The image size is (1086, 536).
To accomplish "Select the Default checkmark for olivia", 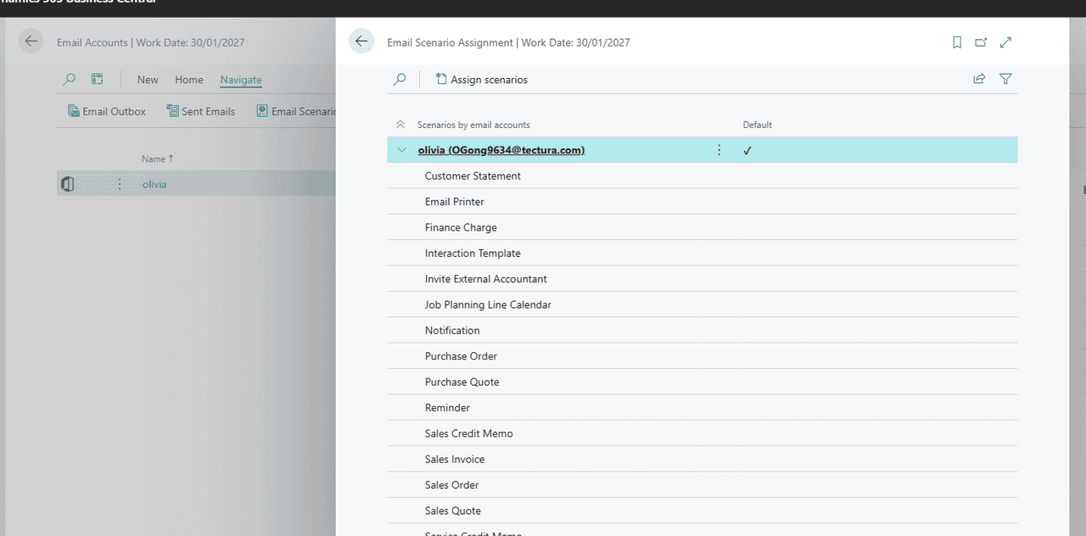I will [x=747, y=149].
